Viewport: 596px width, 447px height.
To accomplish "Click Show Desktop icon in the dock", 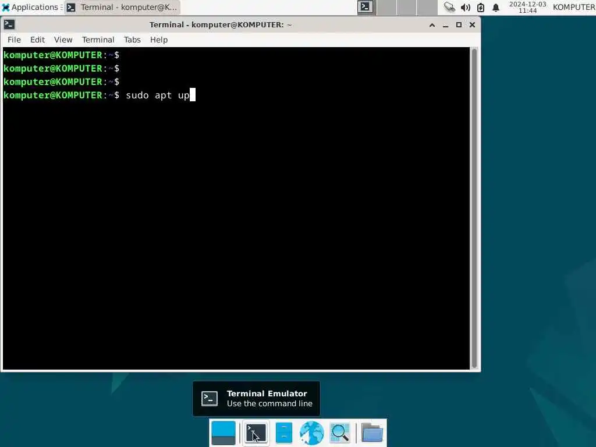I will pos(223,433).
